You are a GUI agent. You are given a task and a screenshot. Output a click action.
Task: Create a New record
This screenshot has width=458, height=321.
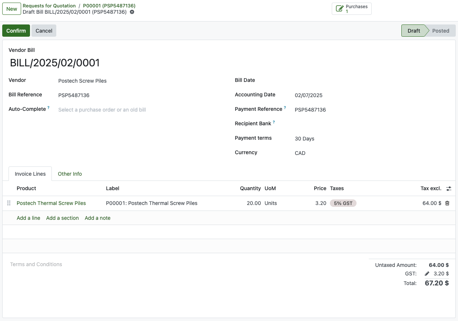[12, 9]
